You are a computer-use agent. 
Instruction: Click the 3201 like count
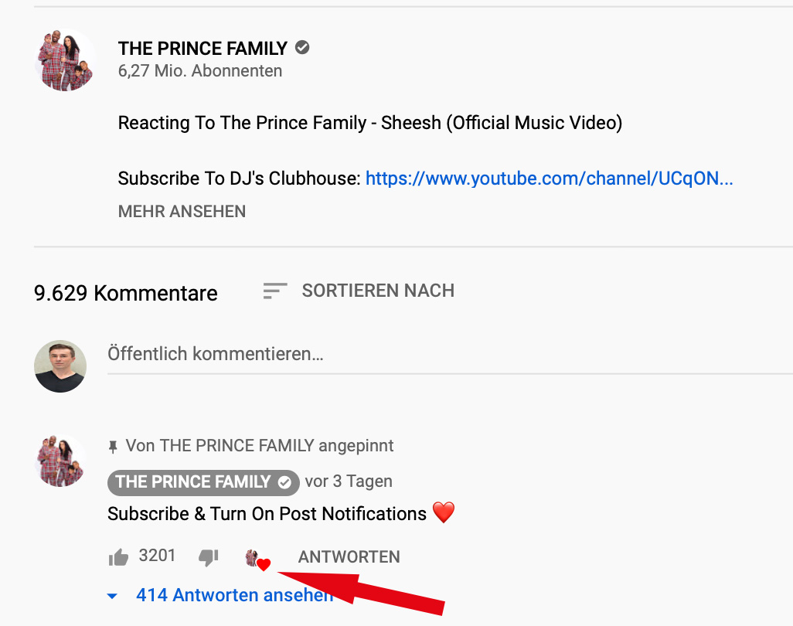pyautogui.click(x=157, y=555)
